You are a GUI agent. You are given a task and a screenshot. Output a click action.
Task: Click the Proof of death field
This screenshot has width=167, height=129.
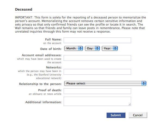pyautogui.click(x=97, y=91)
